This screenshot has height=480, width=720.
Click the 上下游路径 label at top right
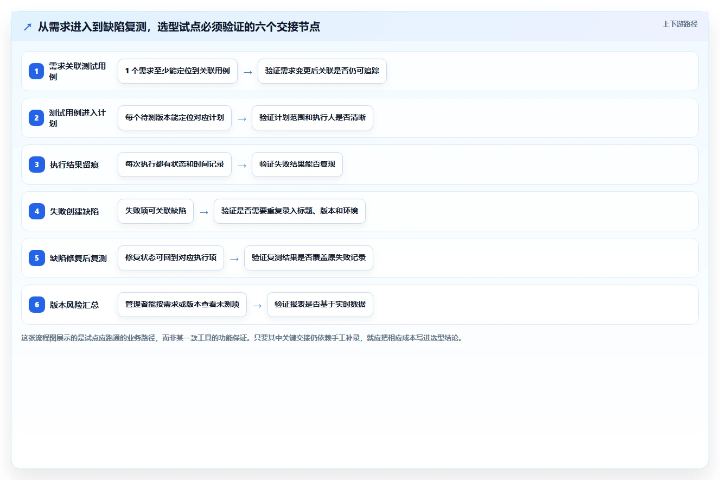[680, 24]
